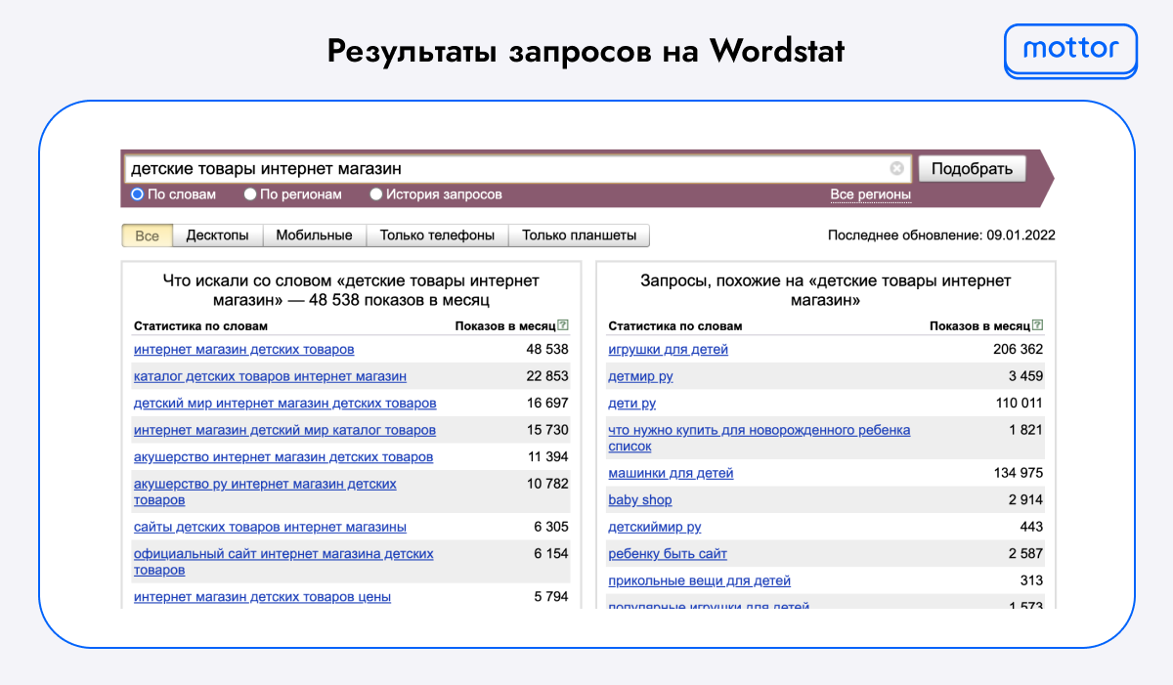The width and height of the screenshot is (1173, 685).
Task: Open 'ребенку быть сайт' query link
Action: click(668, 554)
